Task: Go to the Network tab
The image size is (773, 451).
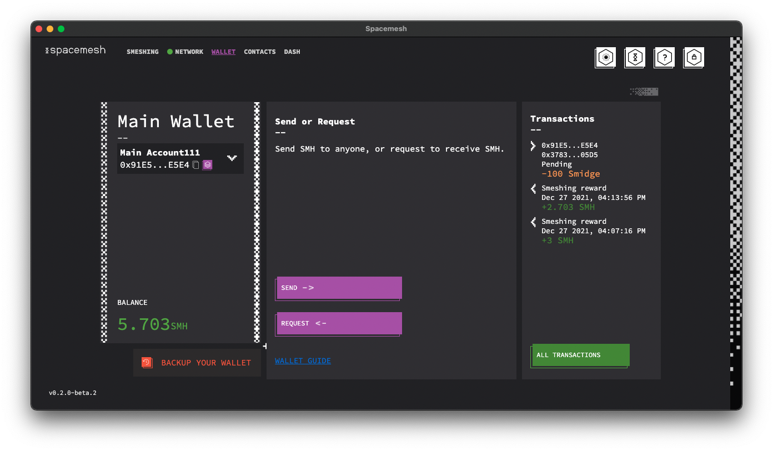Action: coord(189,52)
